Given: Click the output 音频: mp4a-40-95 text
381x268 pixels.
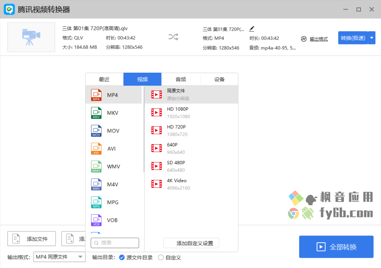Looking at the screenshot, I should tap(273, 48).
